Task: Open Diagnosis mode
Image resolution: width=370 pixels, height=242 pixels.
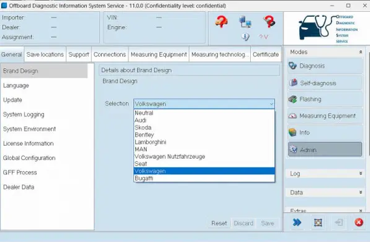Action: tap(325, 66)
